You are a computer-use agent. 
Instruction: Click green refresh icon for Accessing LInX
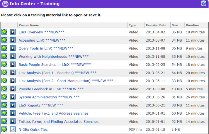coord(4,40)
